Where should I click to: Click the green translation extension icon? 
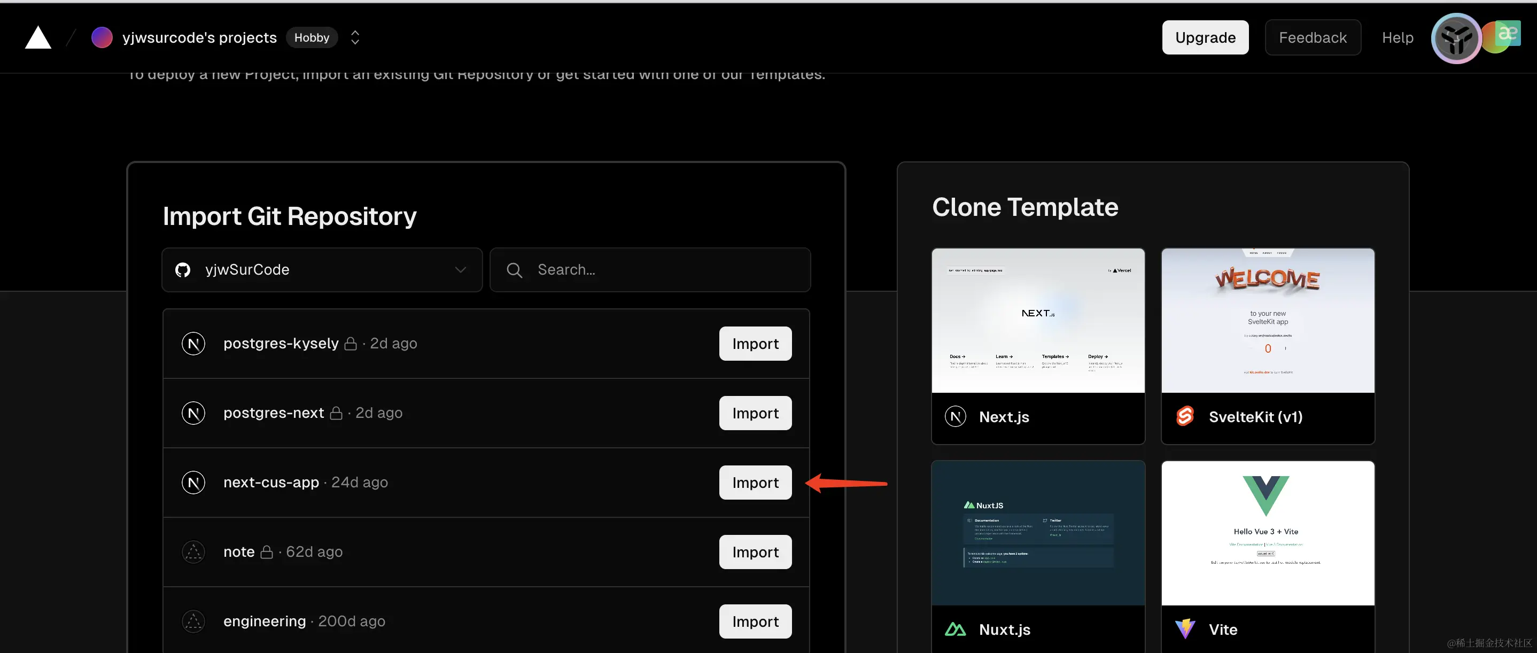[x=1507, y=33]
